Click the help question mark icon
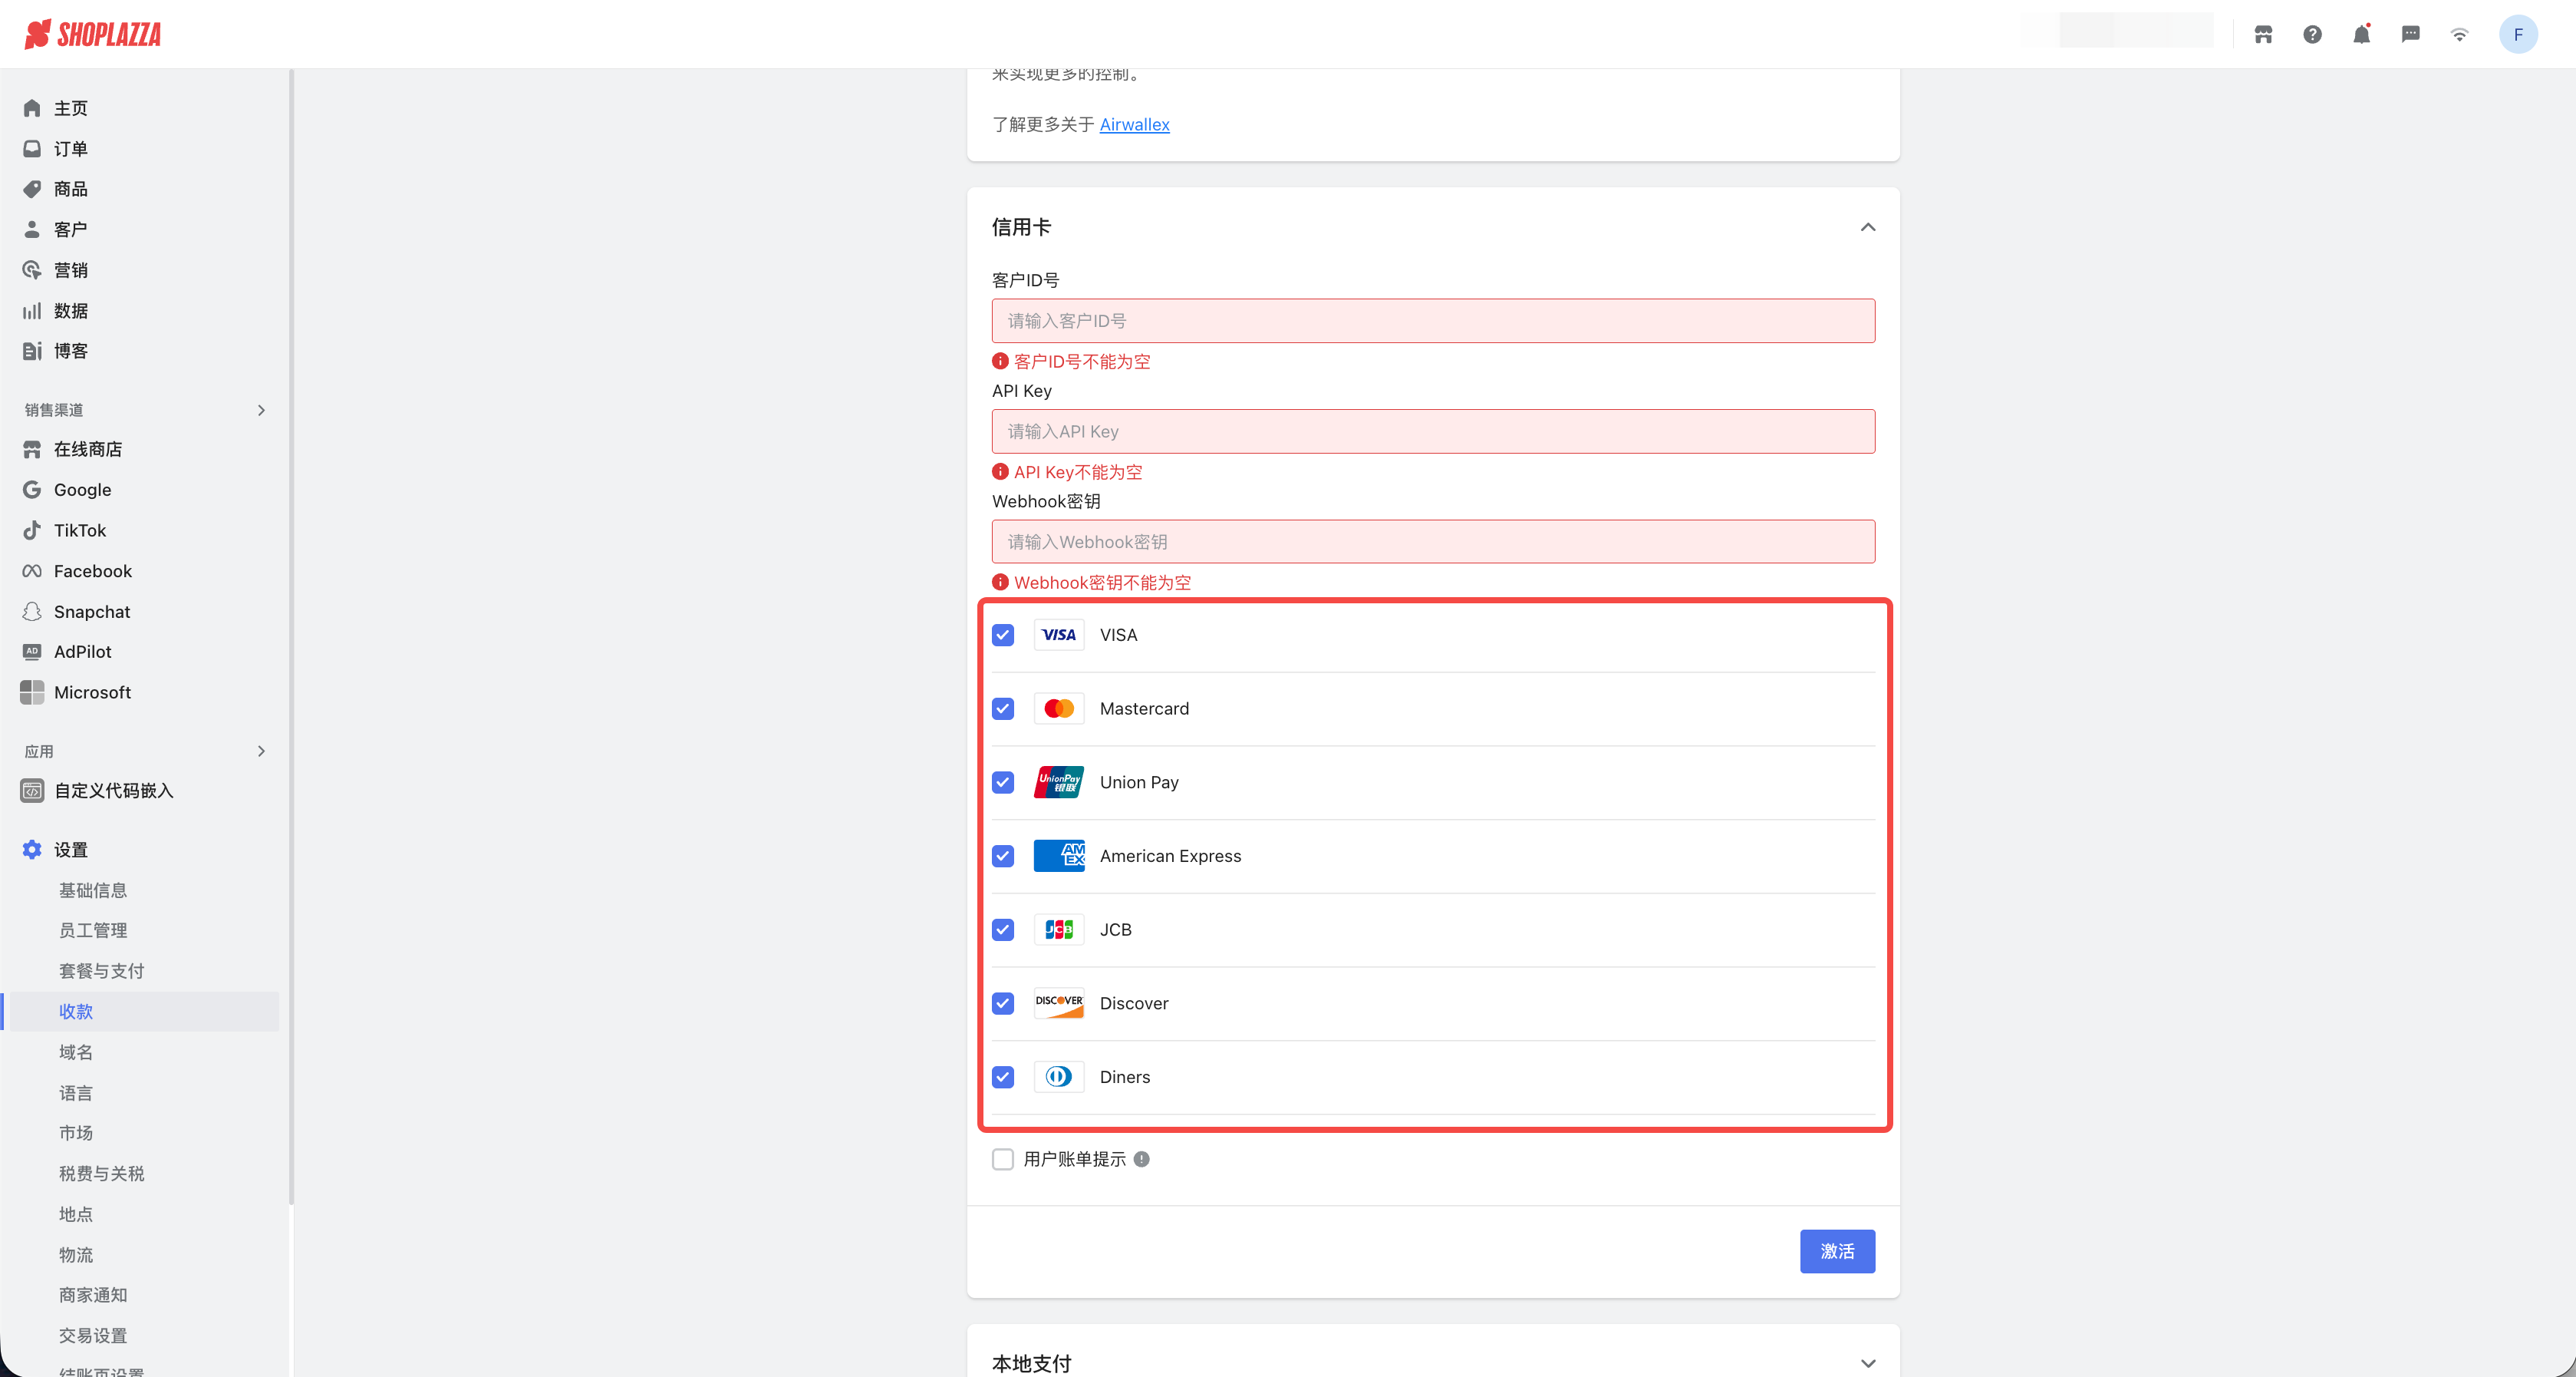This screenshot has width=2576, height=1377. 2312,35
